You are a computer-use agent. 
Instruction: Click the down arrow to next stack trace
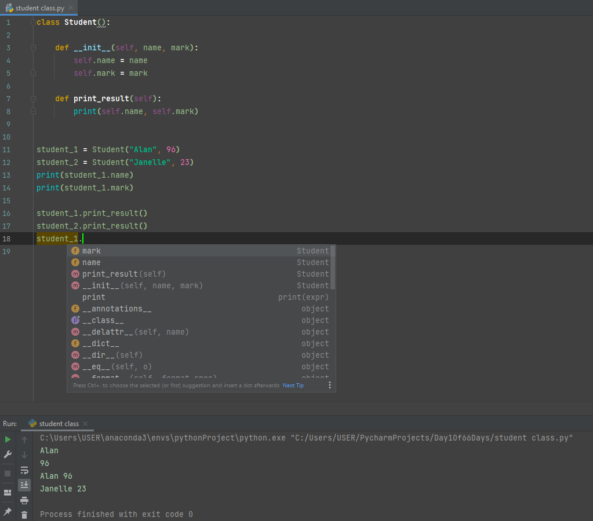(x=24, y=455)
